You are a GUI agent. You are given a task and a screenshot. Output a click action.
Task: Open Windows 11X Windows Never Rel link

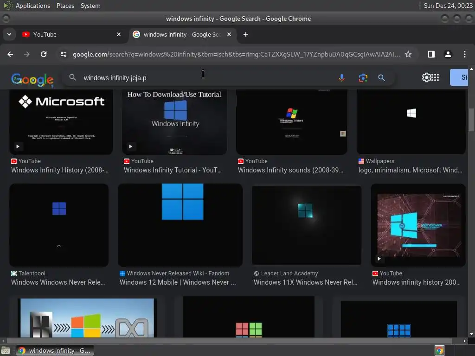pos(305,282)
